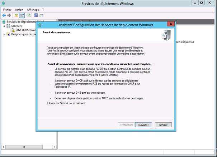The width and height of the screenshot is (217, 157).
Task: Select the Périphériques de pré tree item
Action: (x=24, y=34)
